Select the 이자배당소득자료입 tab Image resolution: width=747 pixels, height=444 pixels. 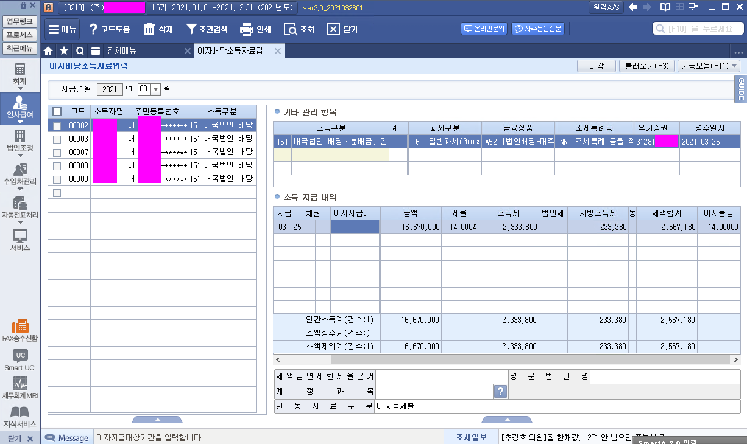pyautogui.click(x=230, y=51)
